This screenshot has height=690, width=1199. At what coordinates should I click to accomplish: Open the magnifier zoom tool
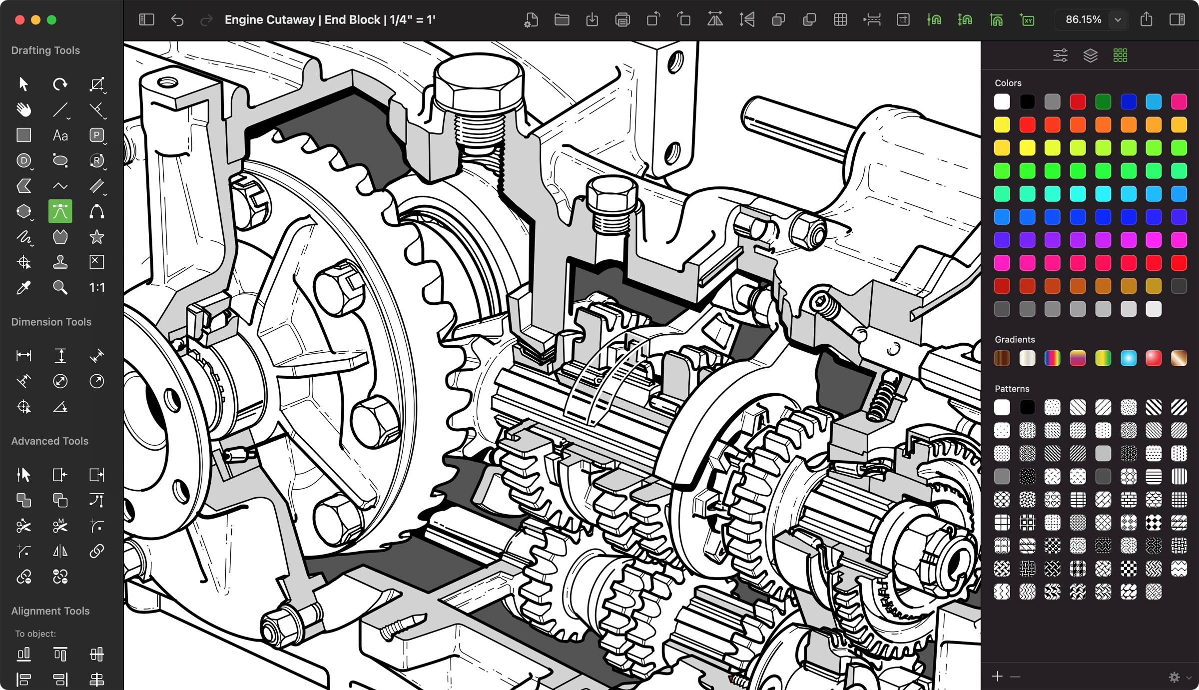[60, 287]
